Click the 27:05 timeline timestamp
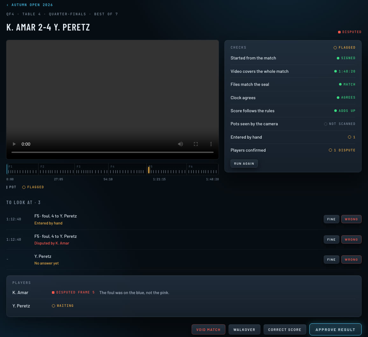The height and width of the screenshot is (337, 368). point(59,179)
